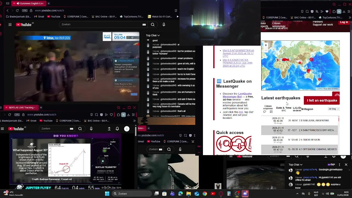Click the Euronews Tehran live video
Viewport: 352px width, 198px height.
[x=77, y=67]
